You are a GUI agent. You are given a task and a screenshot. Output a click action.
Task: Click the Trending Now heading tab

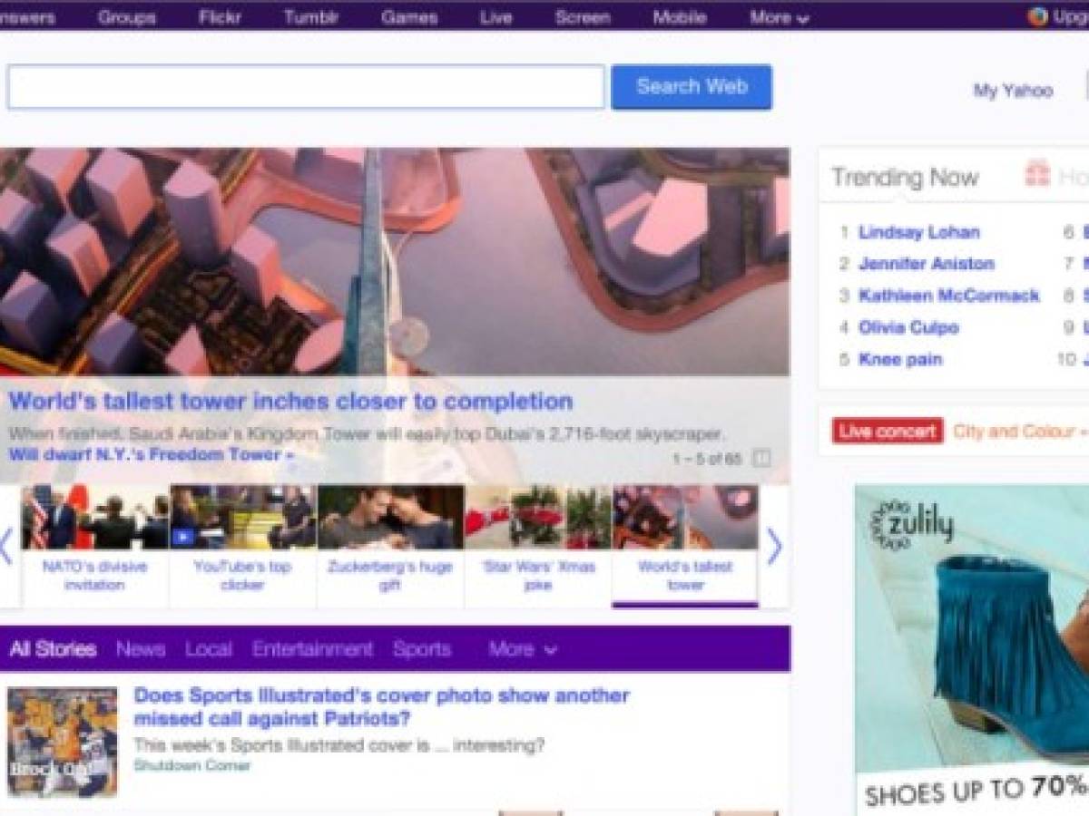[x=905, y=177]
